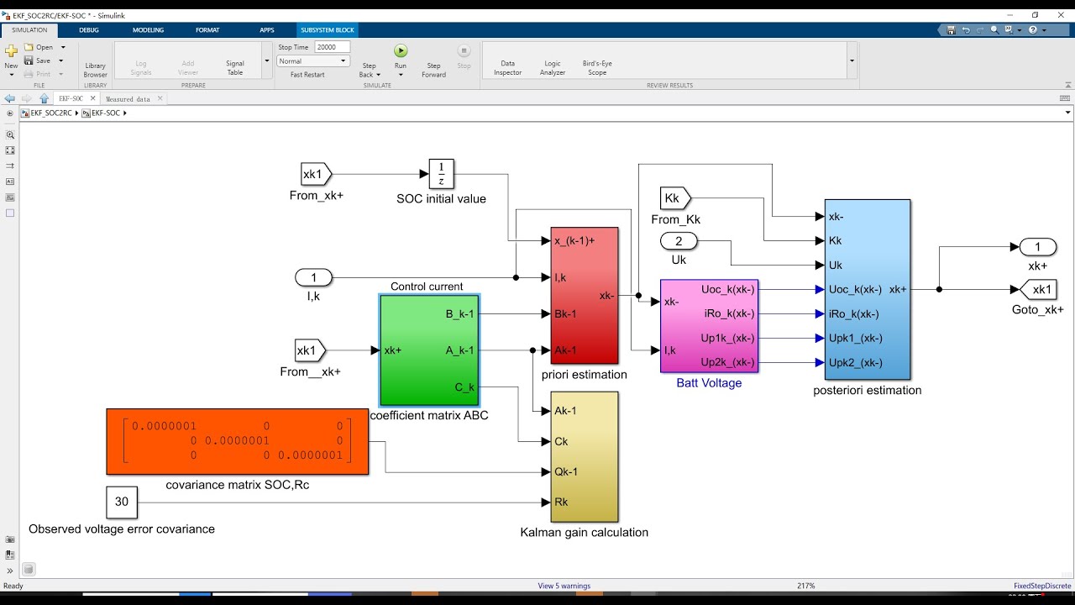
Task: Click FixedStepDiscrete solver link in status bar
Action: (x=1042, y=586)
